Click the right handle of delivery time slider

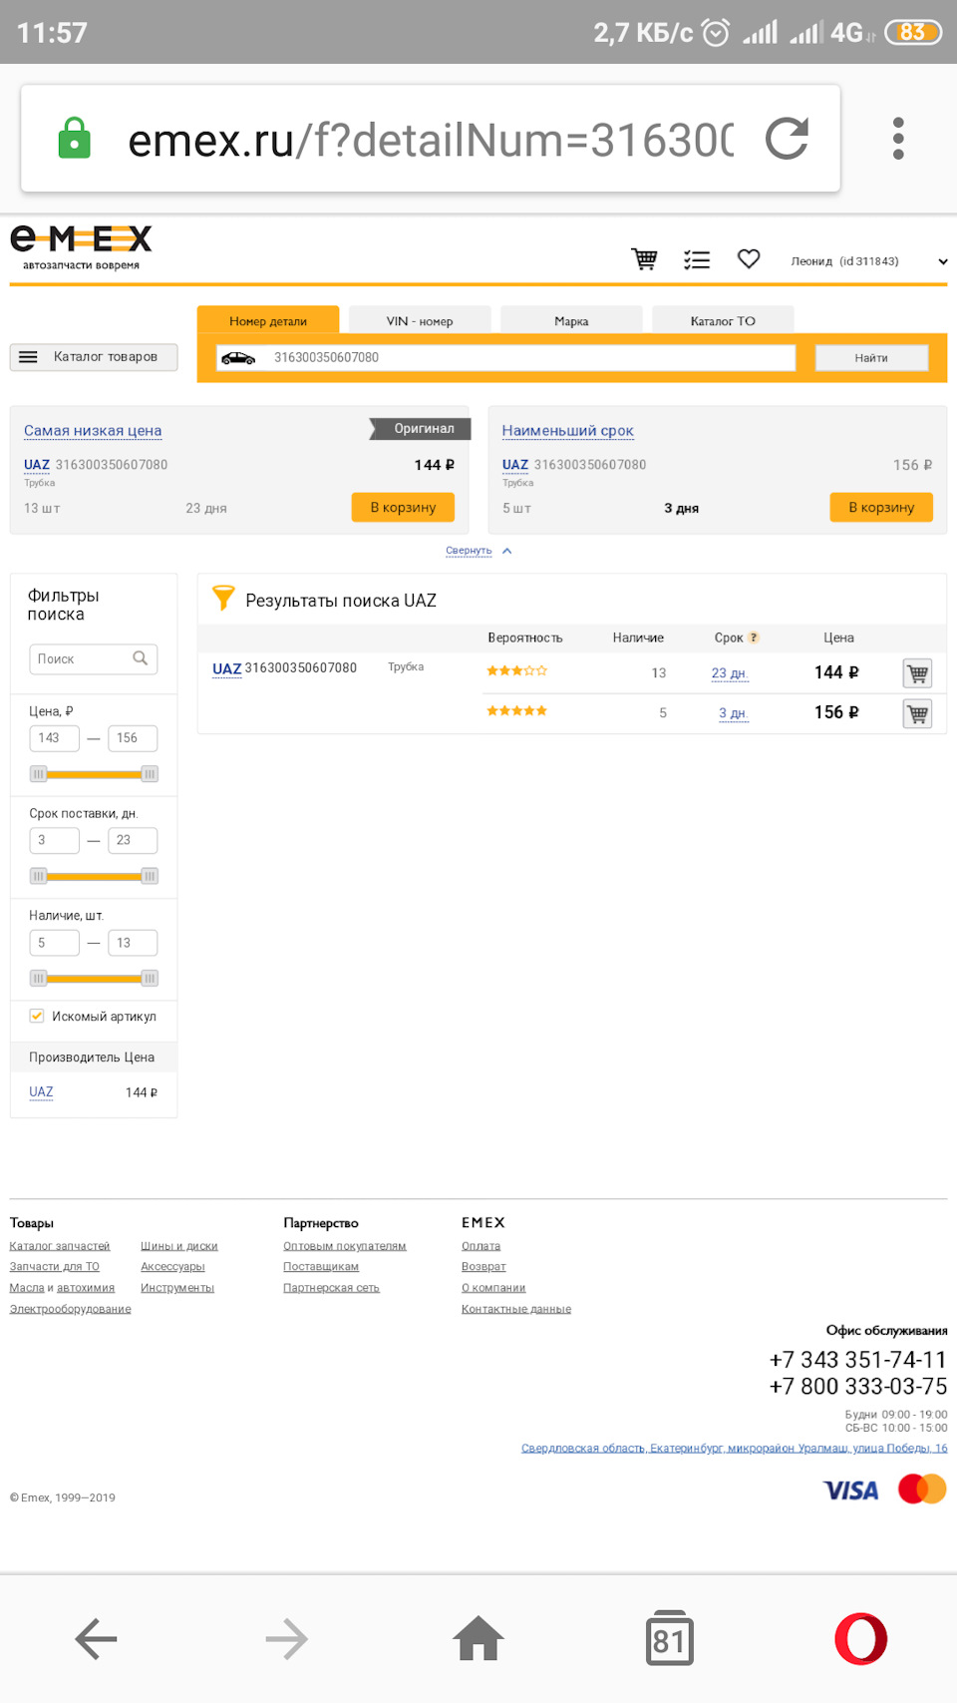tap(150, 876)
